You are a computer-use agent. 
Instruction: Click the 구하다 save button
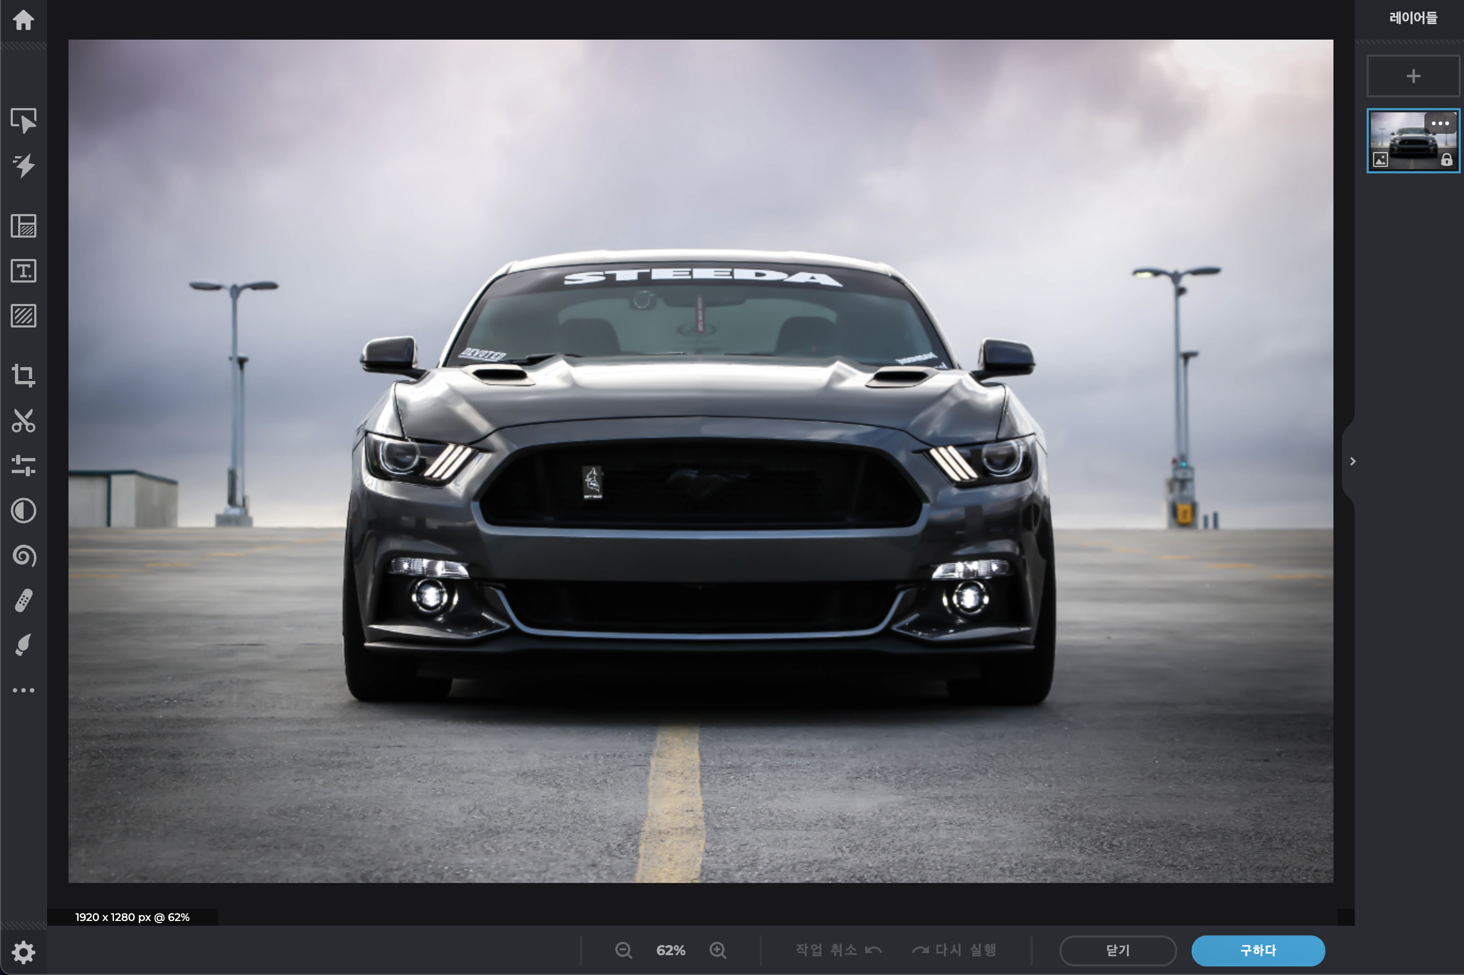tap(1258, 951)
